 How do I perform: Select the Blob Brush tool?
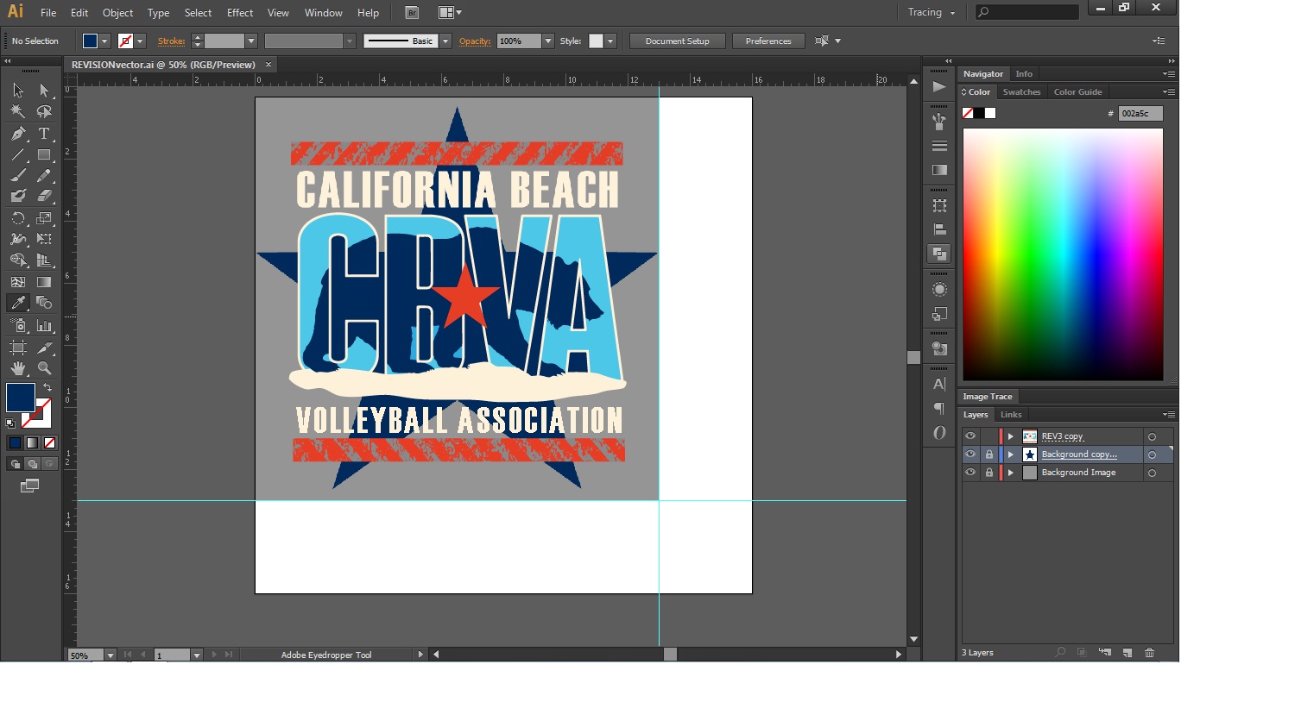[18, 196]
